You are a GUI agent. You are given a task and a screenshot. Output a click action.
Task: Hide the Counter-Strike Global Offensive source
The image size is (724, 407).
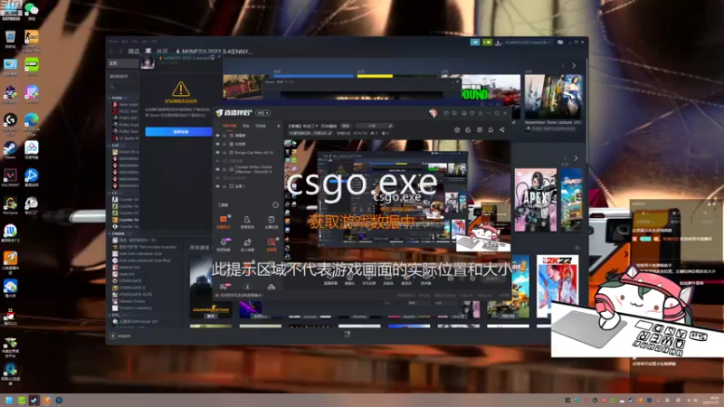(218, 169)
